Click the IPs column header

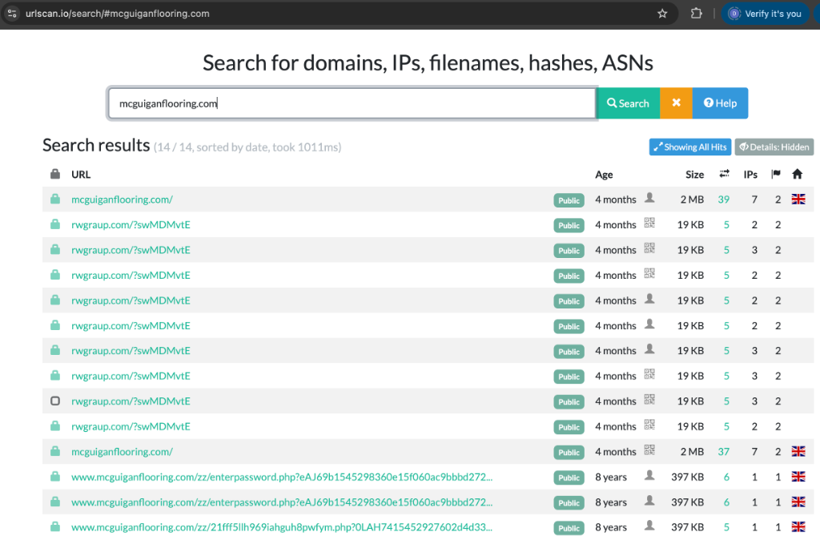pos(750,174)
